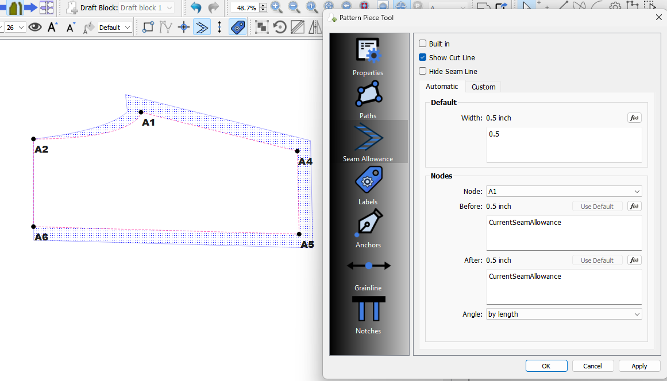Click the Default Width formula field

point(564,145)
